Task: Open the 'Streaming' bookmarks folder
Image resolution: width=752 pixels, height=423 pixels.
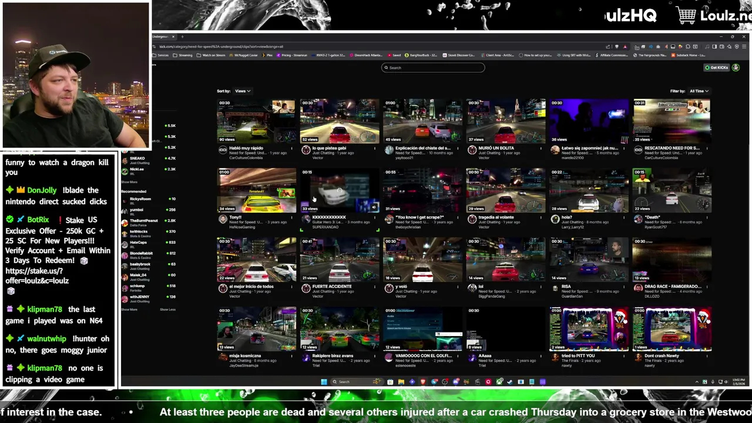Action: click(x=182, y=55)
